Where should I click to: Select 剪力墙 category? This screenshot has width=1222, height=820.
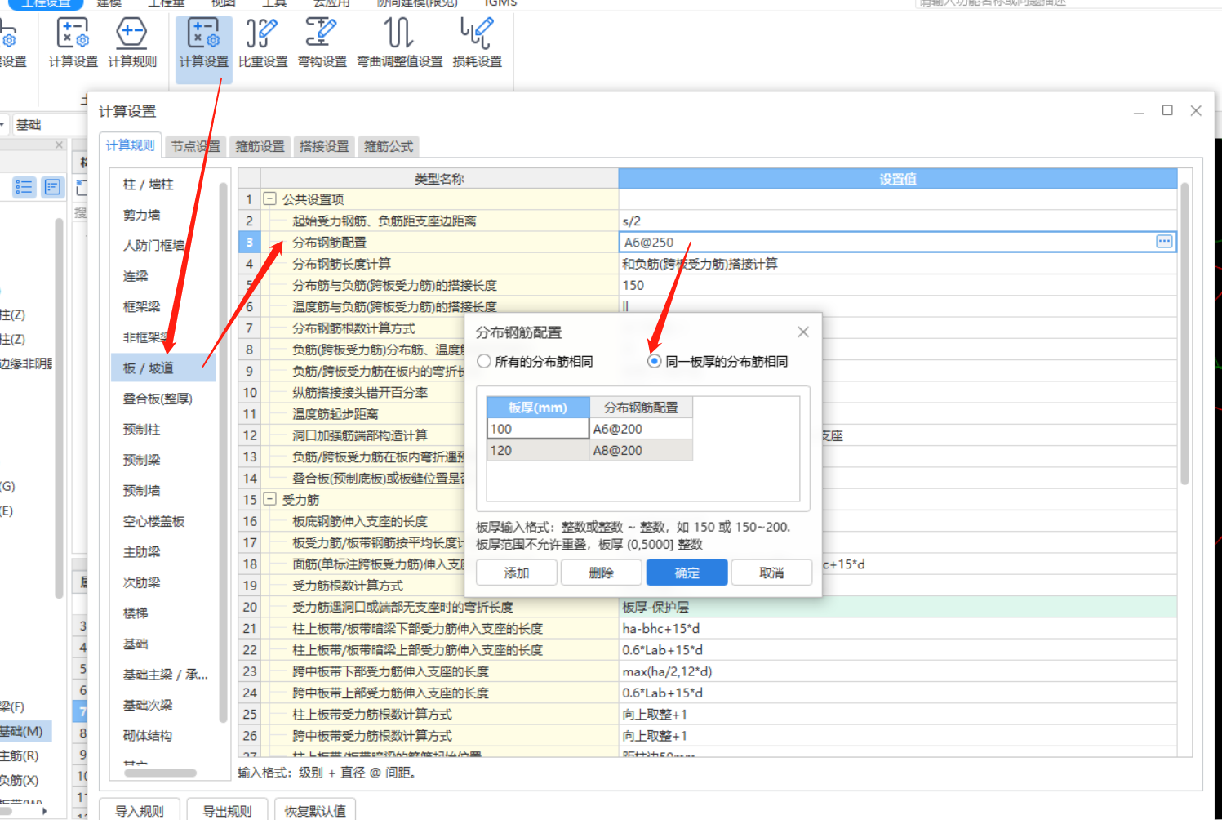142,215
